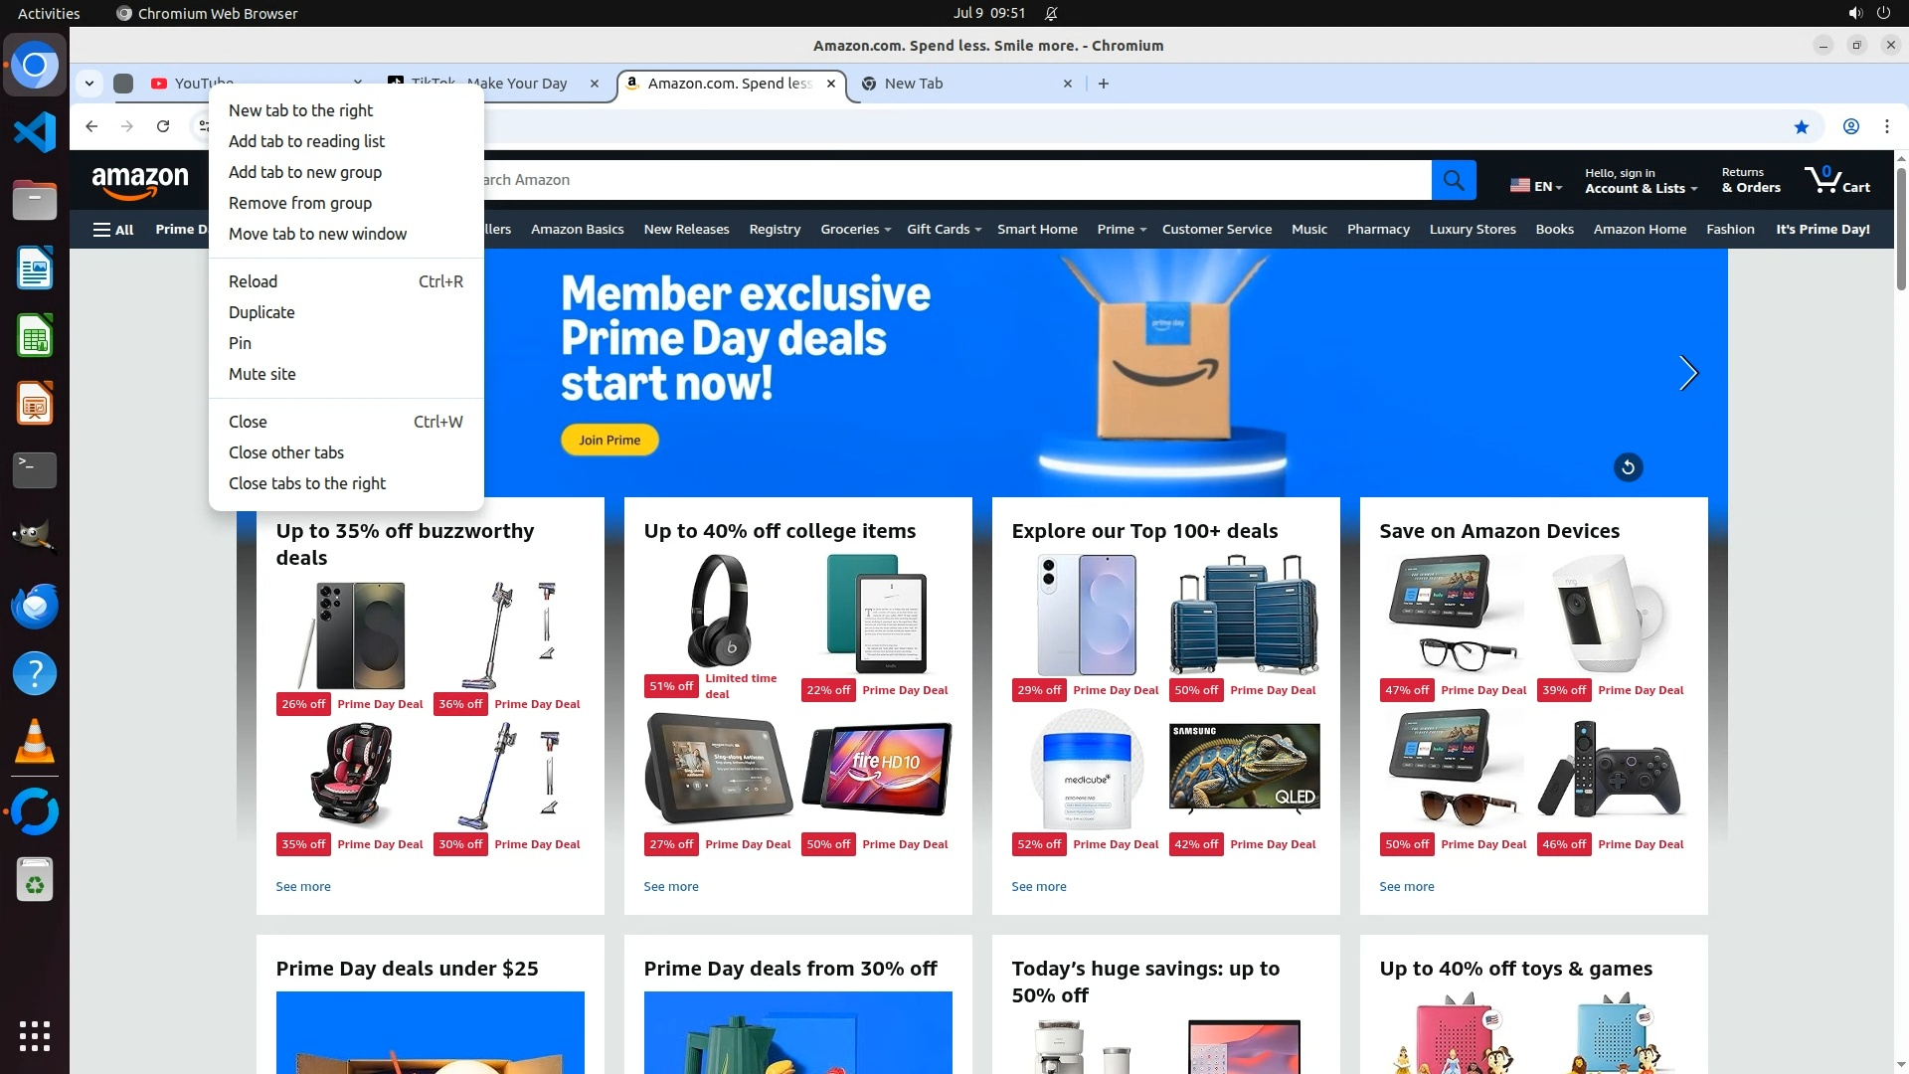Bookmark page using the star icon
This screenshot has height=1074, width=1909.
tap(1802, 126)
